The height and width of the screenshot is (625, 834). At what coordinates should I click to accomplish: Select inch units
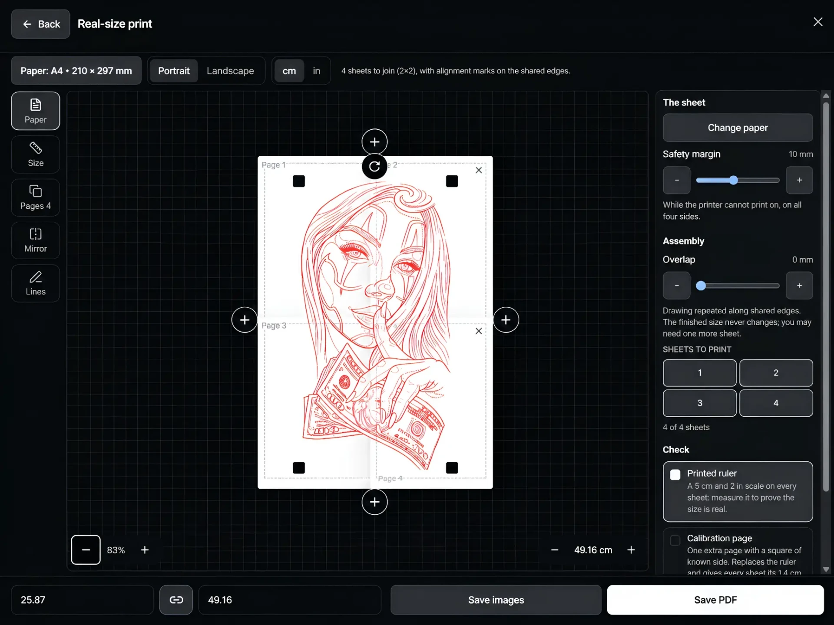pos(317,71)
